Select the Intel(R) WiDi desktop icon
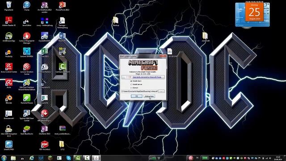This screenshot has height=161, width=286. (x=9, y=145)
